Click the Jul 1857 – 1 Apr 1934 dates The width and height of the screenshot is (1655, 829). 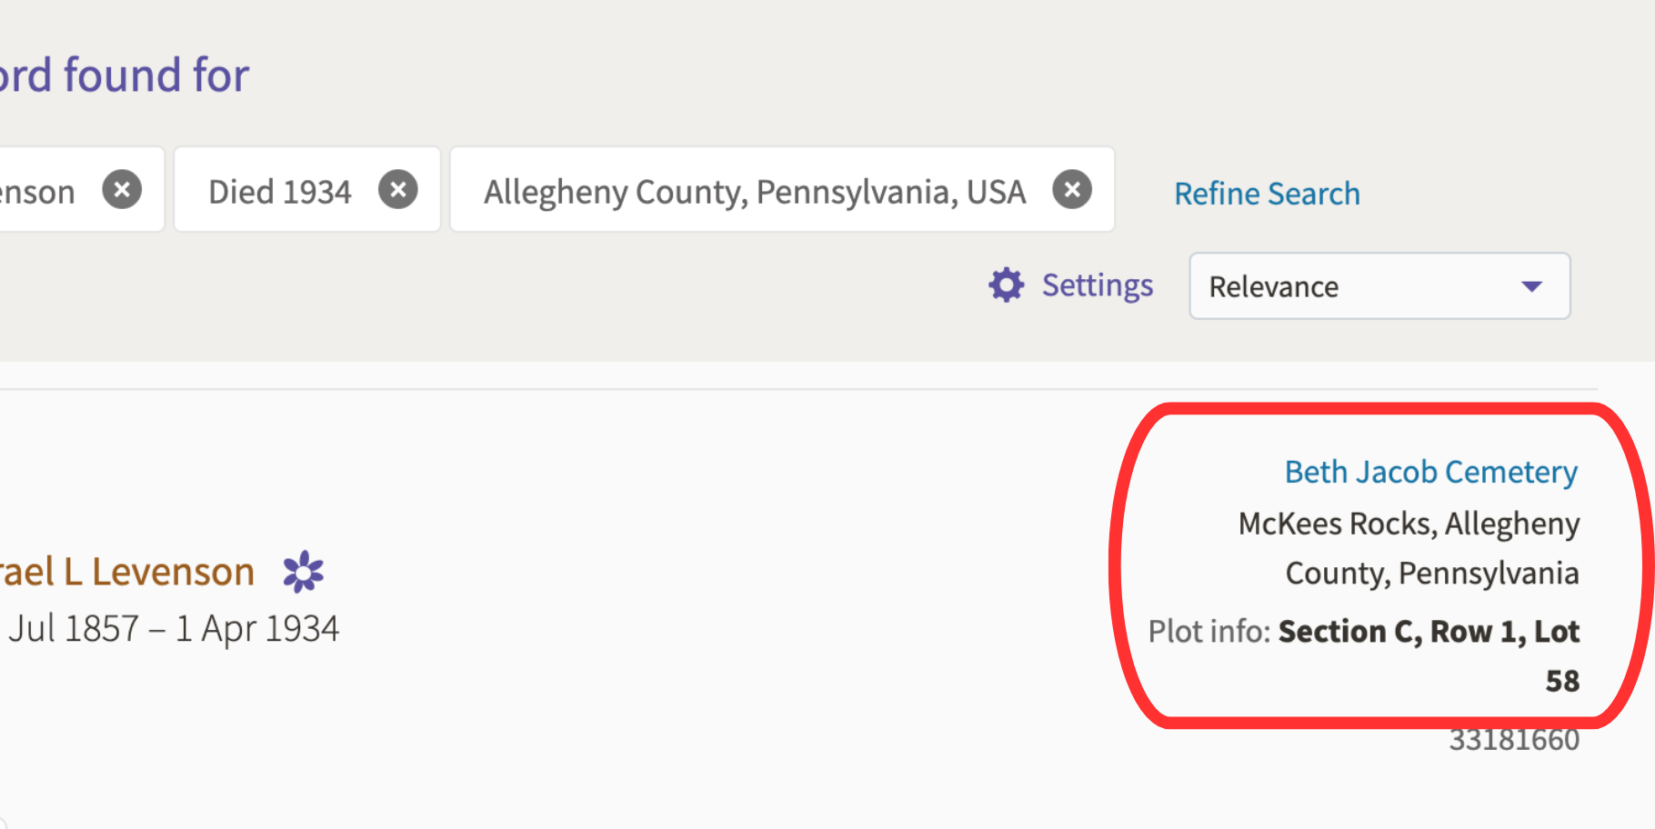[x=173, y=629]
